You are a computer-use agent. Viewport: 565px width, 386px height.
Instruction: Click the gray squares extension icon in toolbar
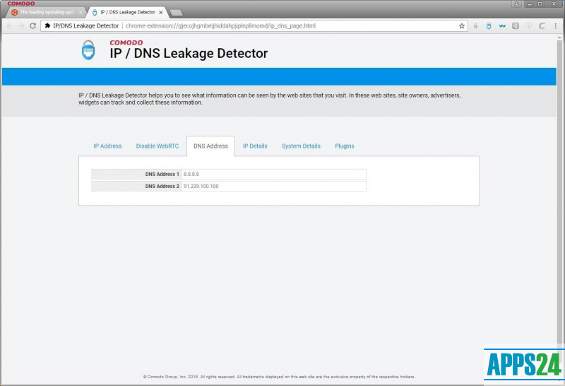coord(516,26)
